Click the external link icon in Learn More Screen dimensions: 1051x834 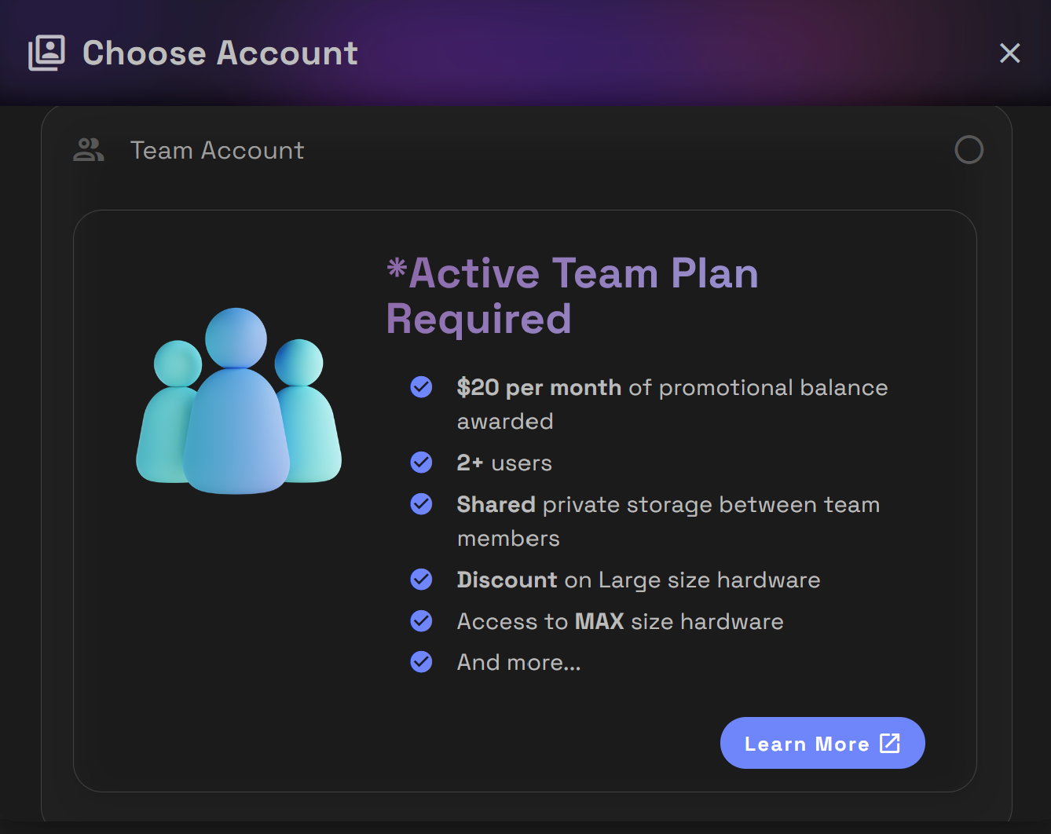click(890, 743)
